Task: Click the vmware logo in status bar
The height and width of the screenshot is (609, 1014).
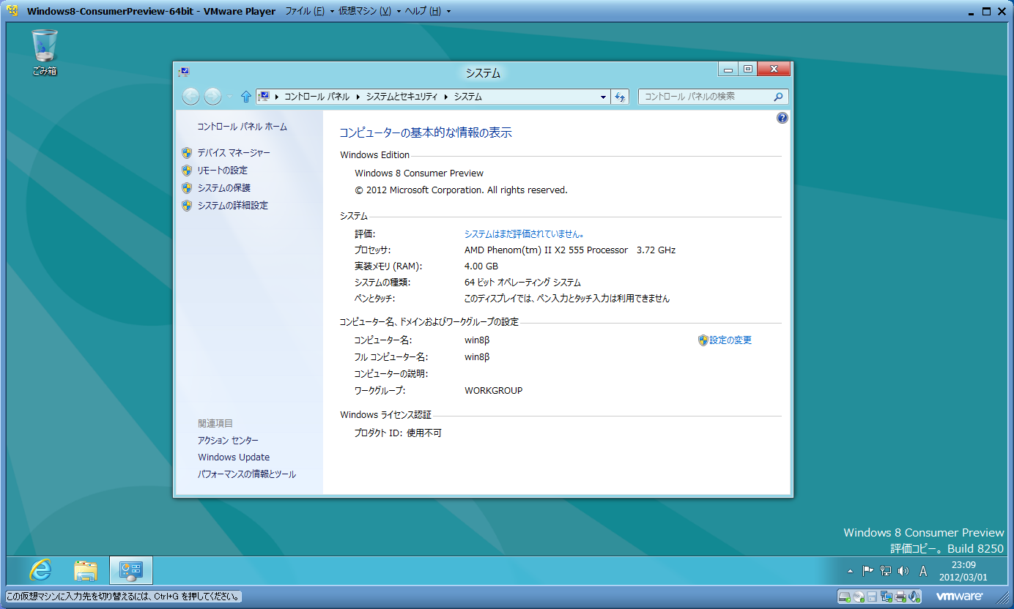Action: coord(960,597)
